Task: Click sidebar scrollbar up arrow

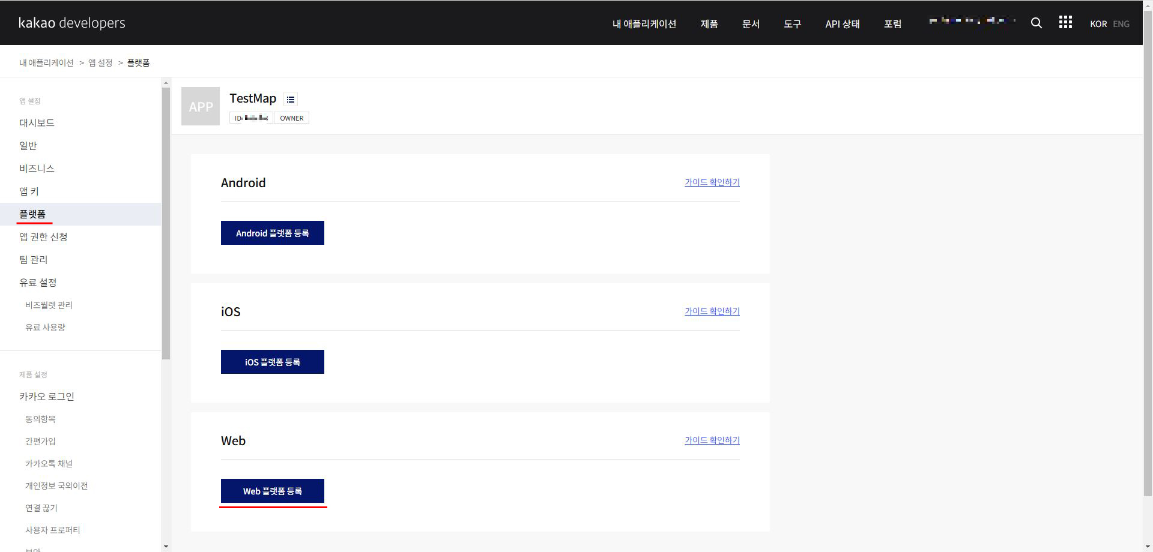Action: point(166,83)
